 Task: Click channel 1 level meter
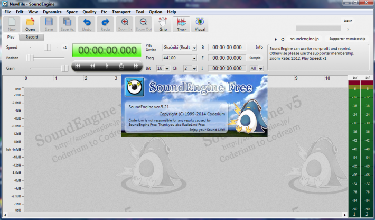[354, 149]
